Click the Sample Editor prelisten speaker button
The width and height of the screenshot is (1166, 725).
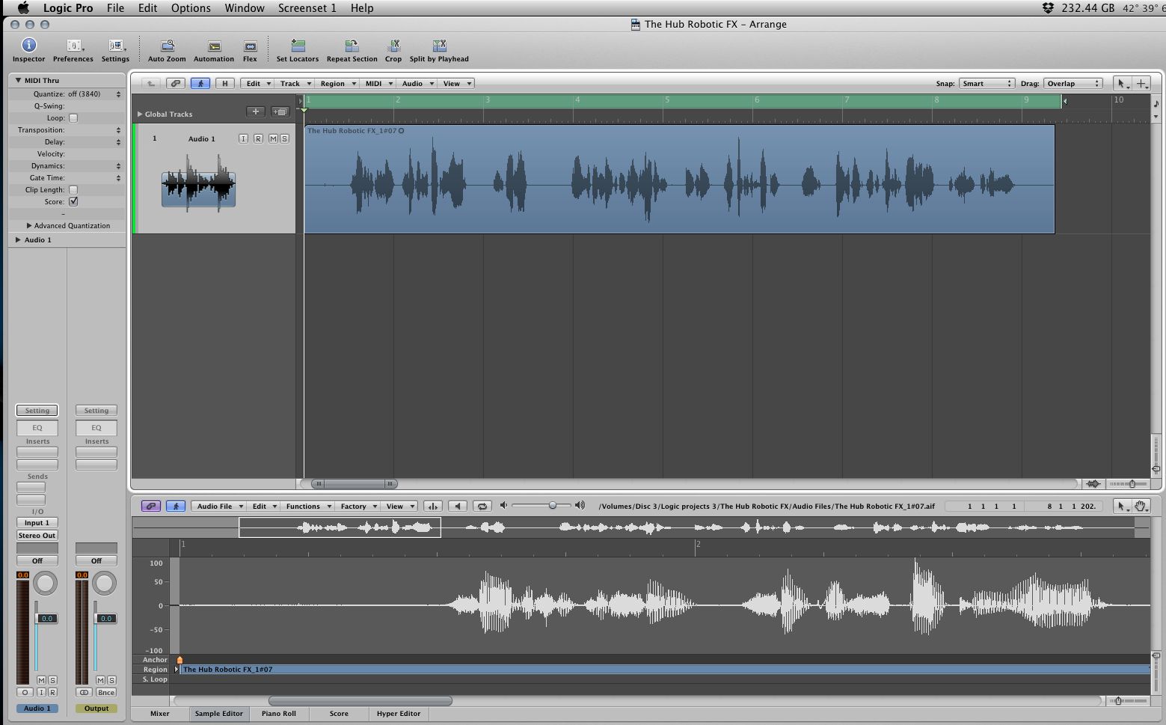coord(458,507)
